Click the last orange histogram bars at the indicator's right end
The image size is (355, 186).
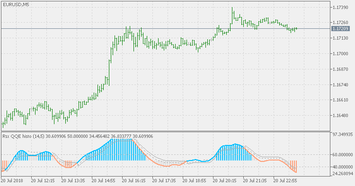293,167
